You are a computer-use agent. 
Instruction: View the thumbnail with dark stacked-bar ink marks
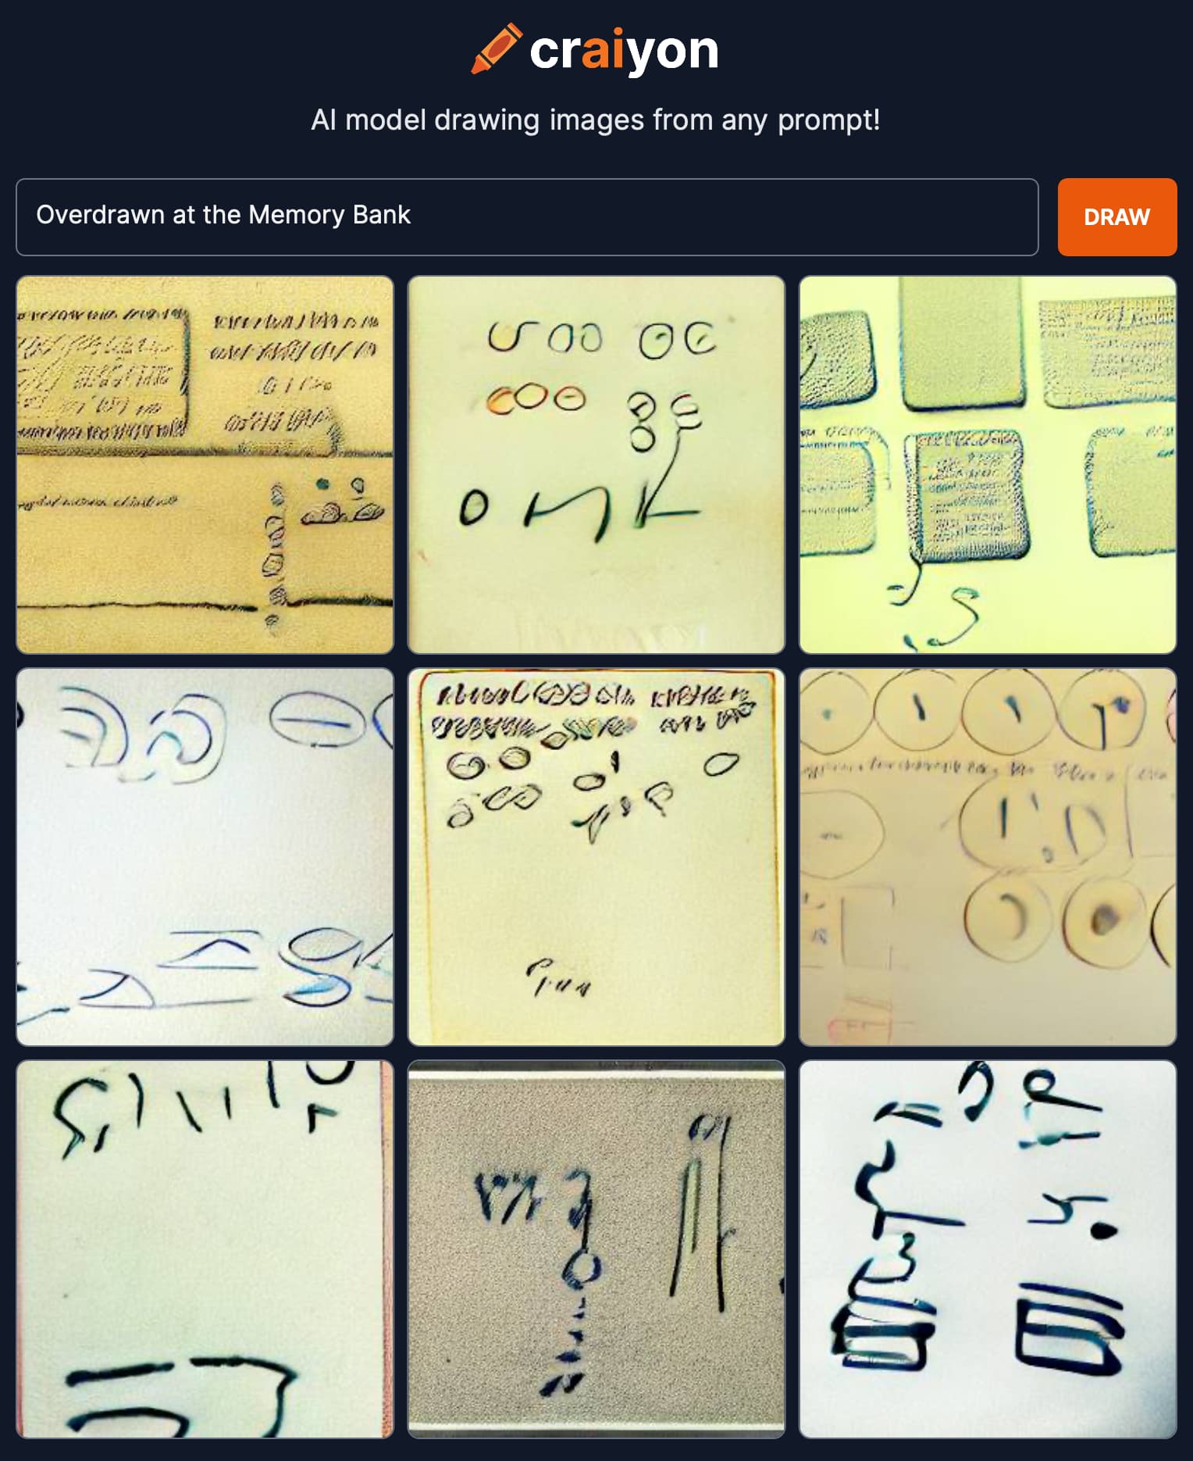988,1248
